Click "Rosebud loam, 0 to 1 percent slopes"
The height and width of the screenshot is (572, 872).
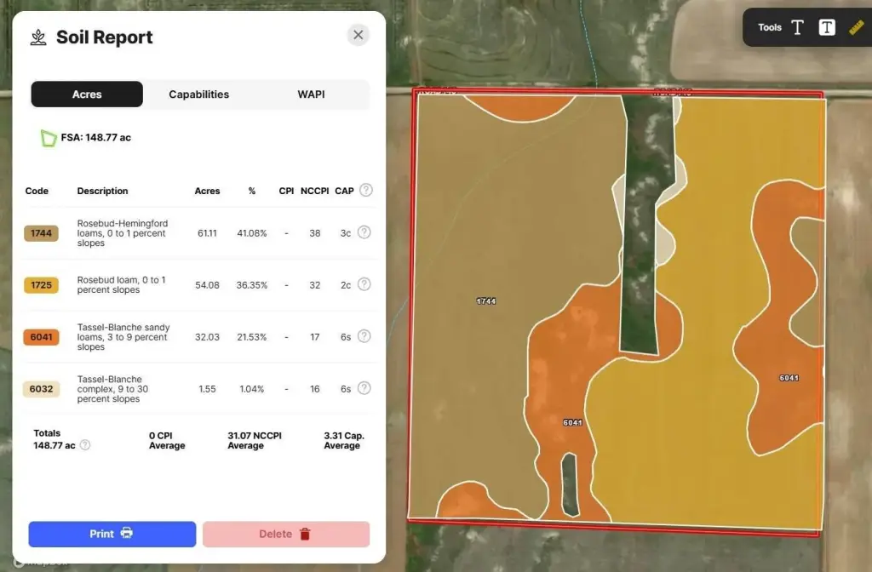click(x=121, y=285)
